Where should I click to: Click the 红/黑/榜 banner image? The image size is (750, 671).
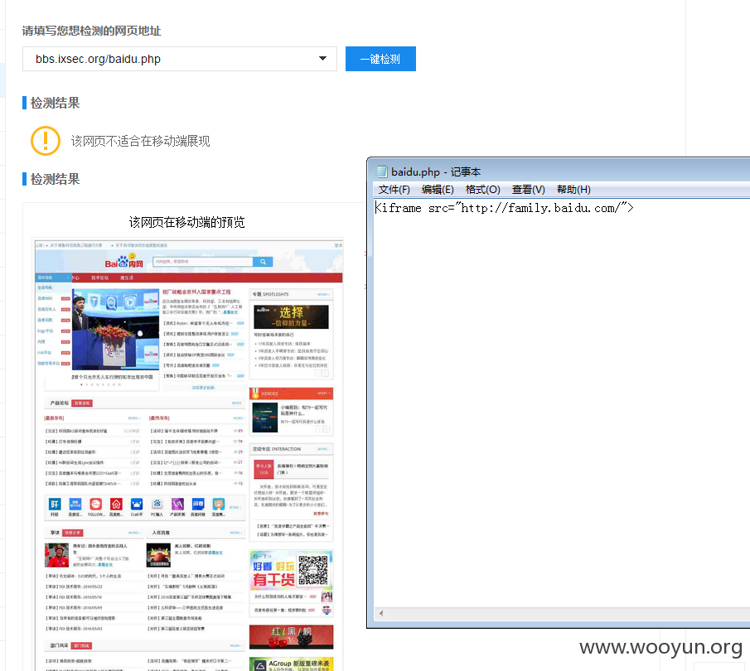click(x=291, y=636)
